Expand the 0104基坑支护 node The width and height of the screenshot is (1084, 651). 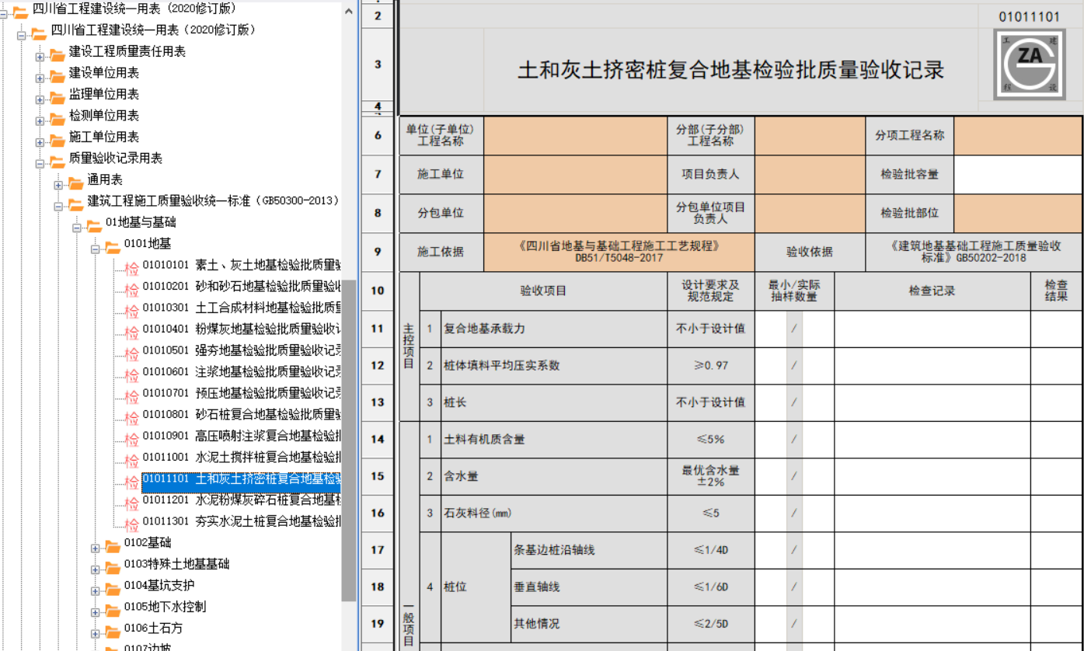click(x=95, y=590)
